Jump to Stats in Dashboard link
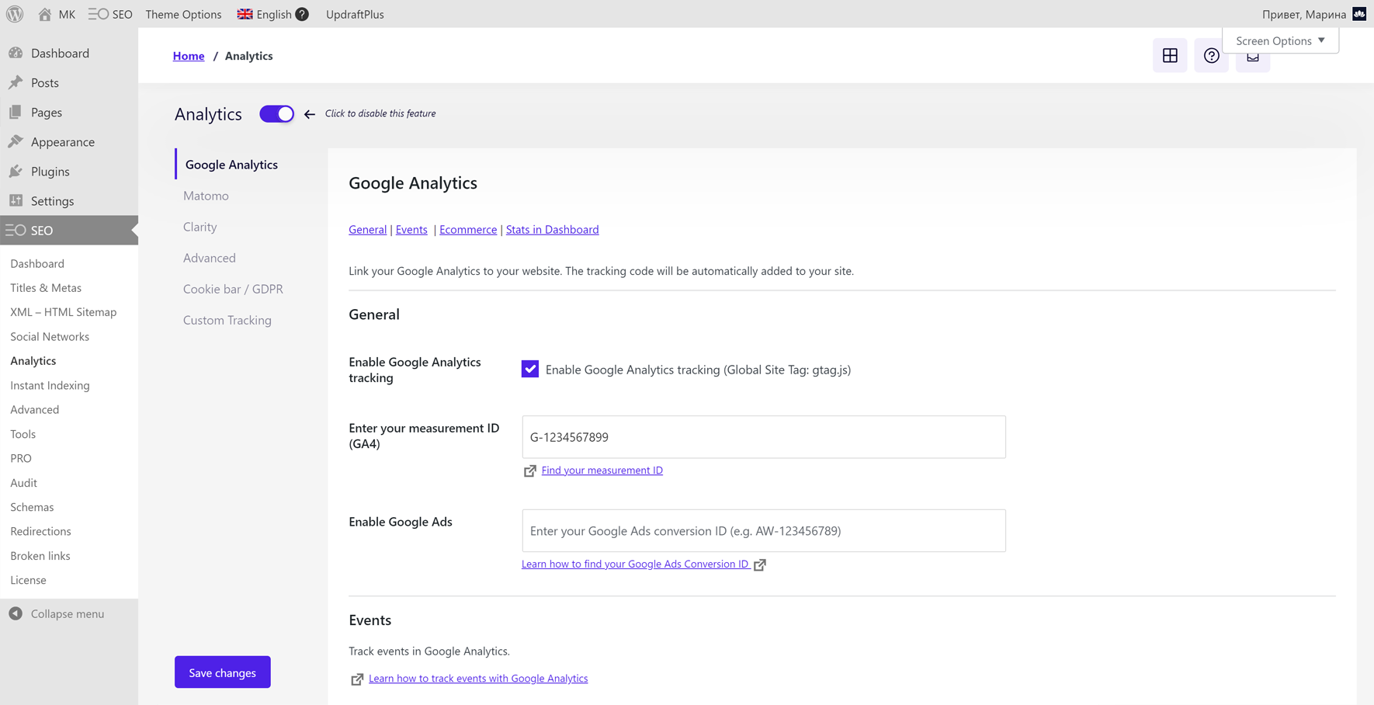The height and width of the screenshot is (705, 1374). click(552, 229)
